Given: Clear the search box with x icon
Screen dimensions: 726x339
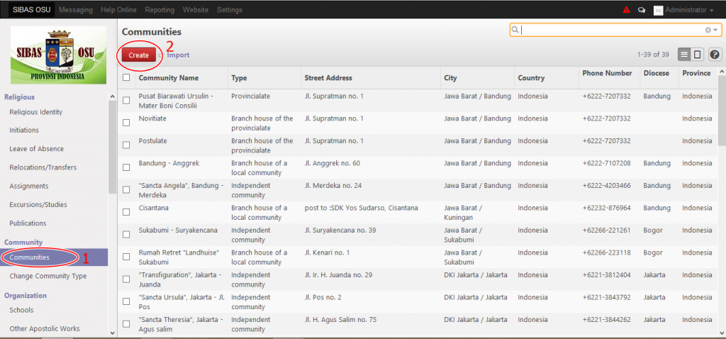Looking at the screenshot, I should click(x=708, y=30).
